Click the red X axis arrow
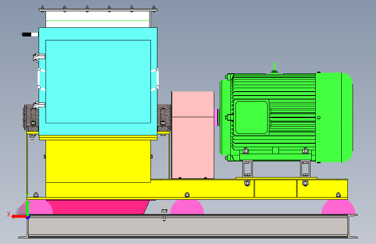This screenshot has width=376, height=244. tap(19, 217)
